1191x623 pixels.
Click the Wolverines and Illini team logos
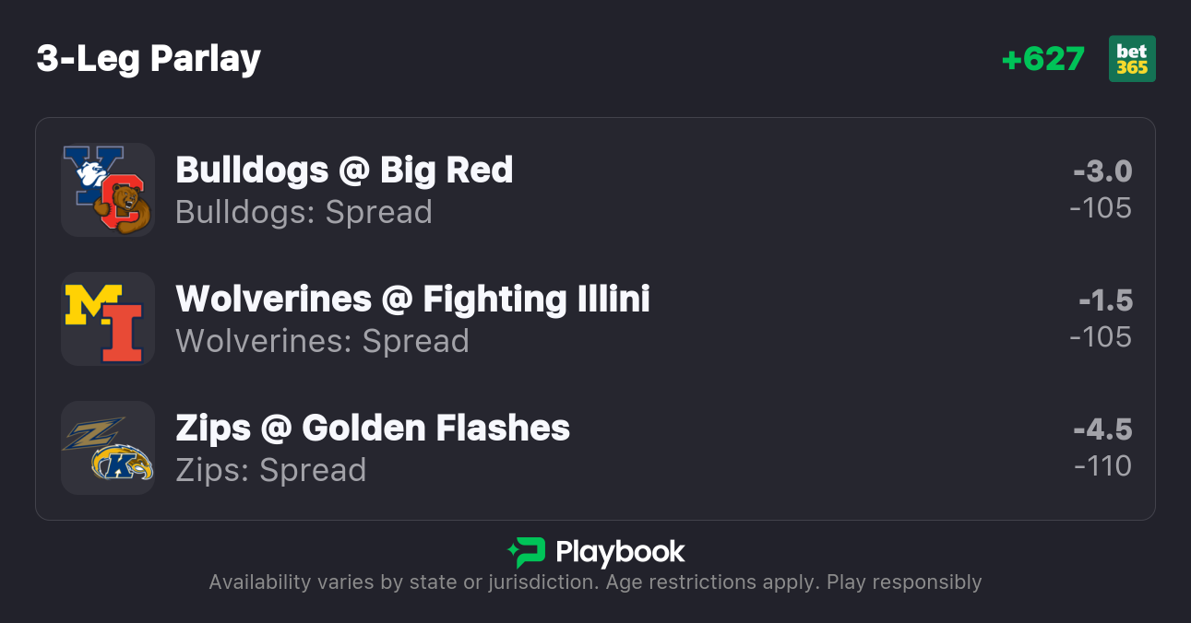108,319
